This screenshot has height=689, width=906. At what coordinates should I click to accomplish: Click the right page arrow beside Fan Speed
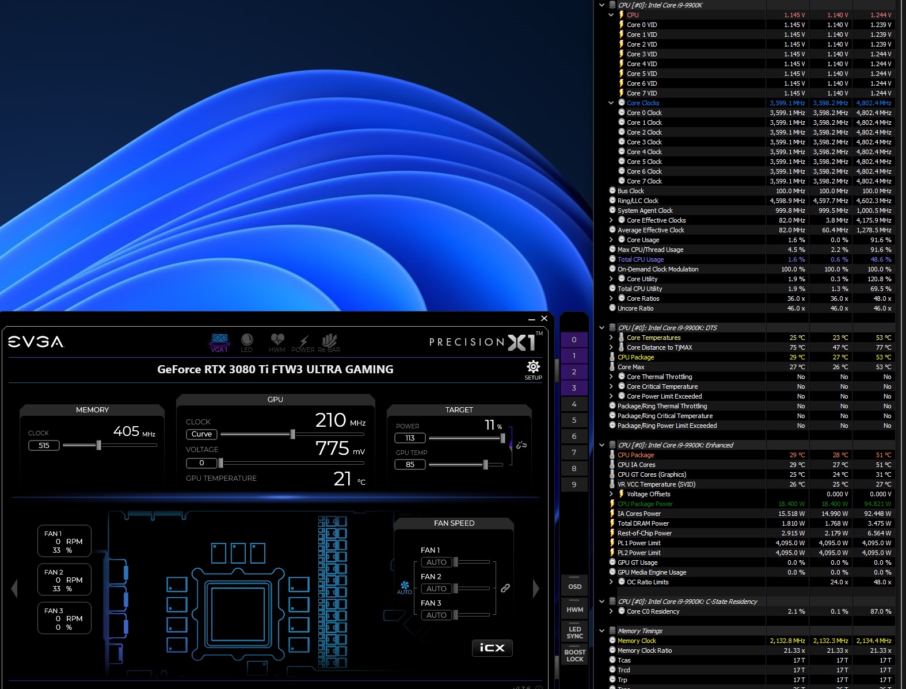coord(536,588)
